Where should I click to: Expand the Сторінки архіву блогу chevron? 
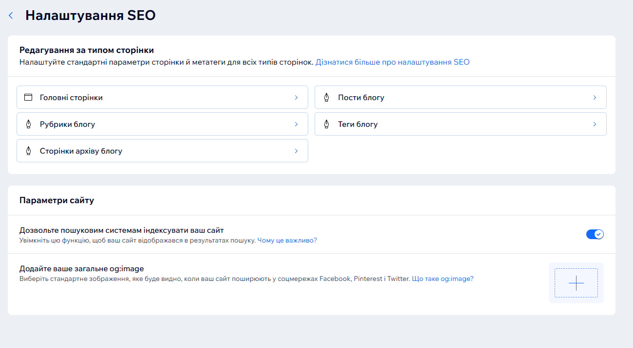coord(296,151)
